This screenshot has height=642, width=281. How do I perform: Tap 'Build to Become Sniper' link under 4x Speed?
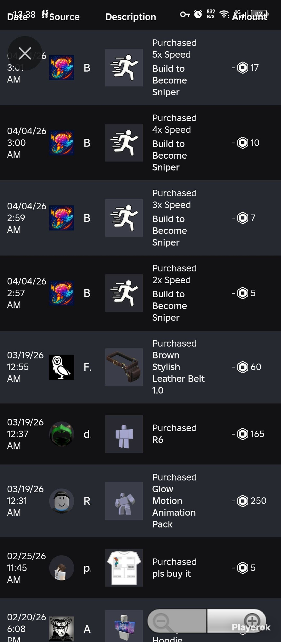pyautogui.click(x=169, y=156)
